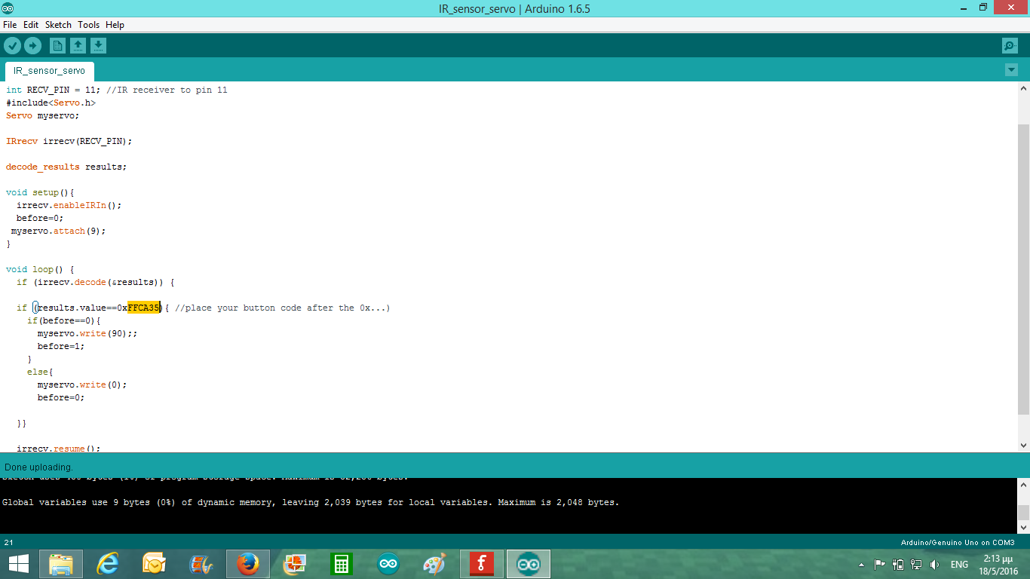Click the ENG language indicator

(x=959, y=565)
